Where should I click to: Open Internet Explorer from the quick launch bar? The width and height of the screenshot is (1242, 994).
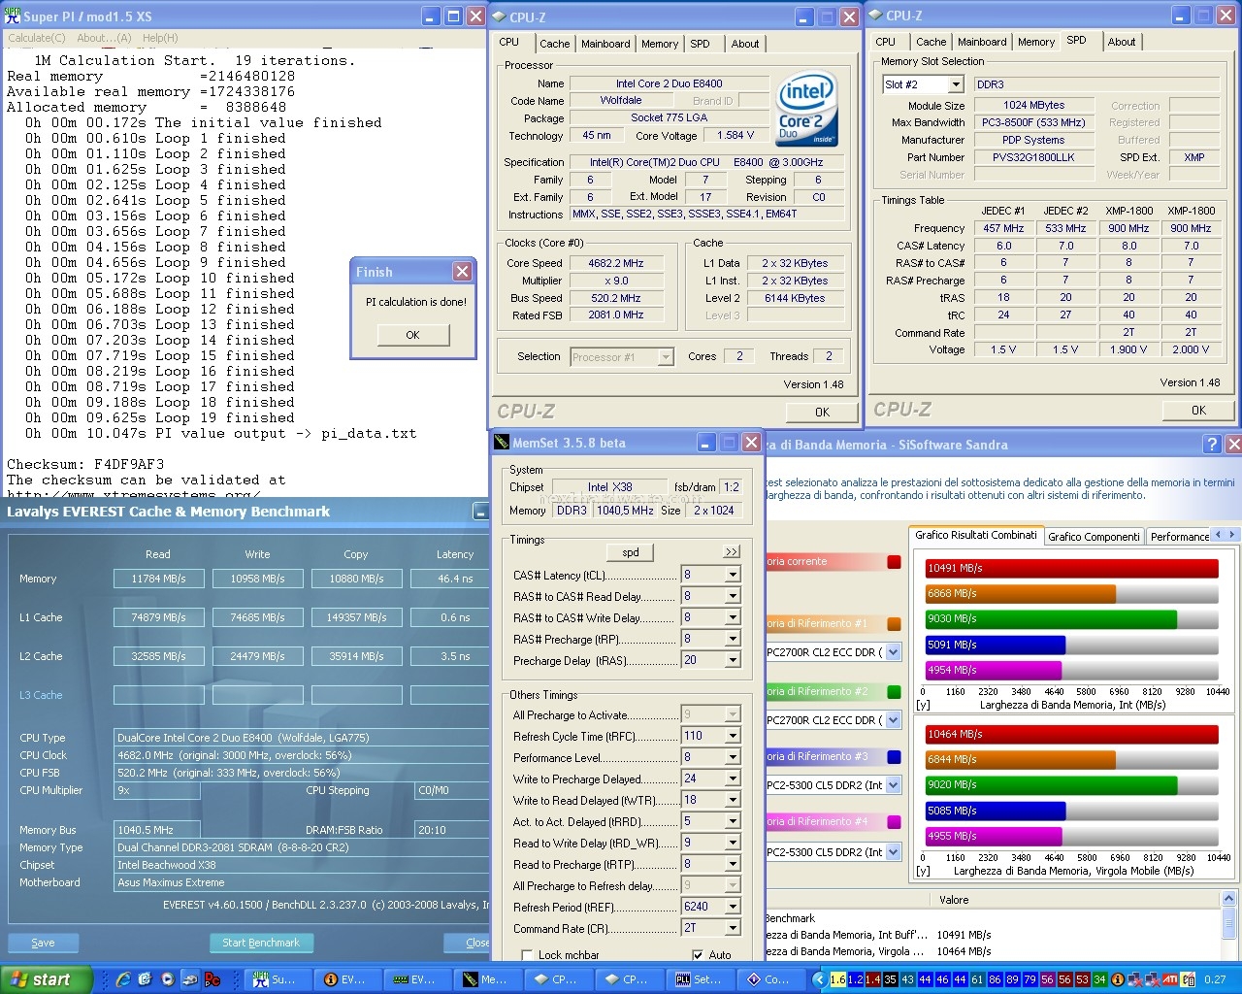click(123, 979)
